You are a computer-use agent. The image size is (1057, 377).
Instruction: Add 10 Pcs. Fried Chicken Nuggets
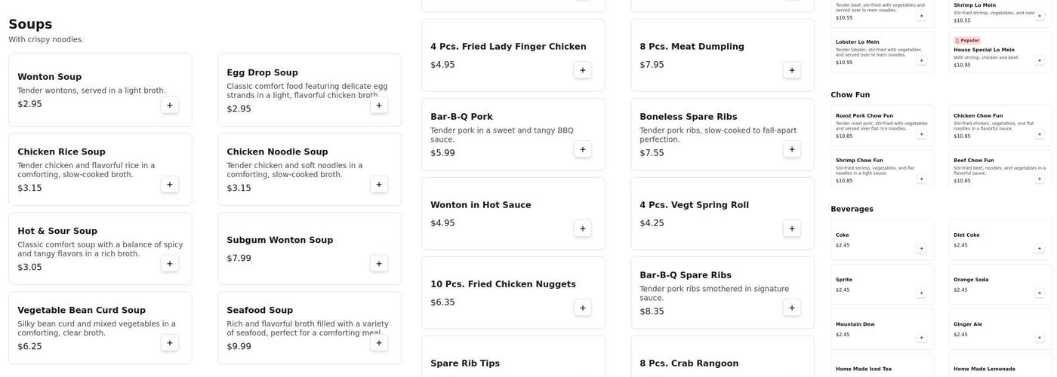(x=582, y=308)
